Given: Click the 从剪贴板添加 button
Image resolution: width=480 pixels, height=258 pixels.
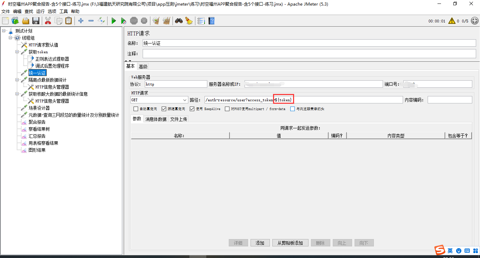Looking at the screenshot, I should (x=290, y=243).
